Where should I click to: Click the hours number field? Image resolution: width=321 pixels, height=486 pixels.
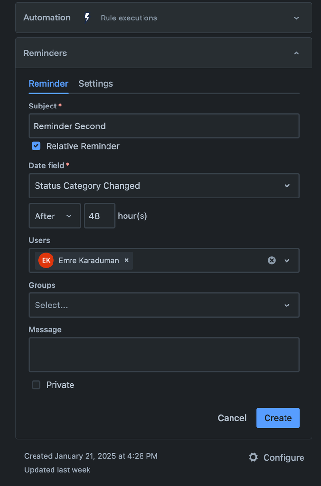pos(99,216)
